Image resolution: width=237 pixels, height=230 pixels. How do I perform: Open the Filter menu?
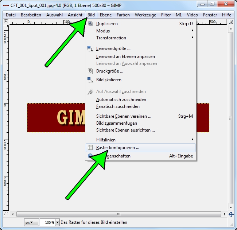(x=166, y=15)
